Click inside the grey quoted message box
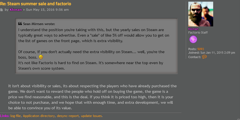Viewport: 240px width, 120px height. tap(96, 46)
